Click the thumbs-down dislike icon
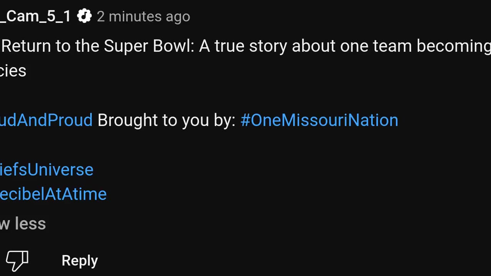 coord(17,261)
